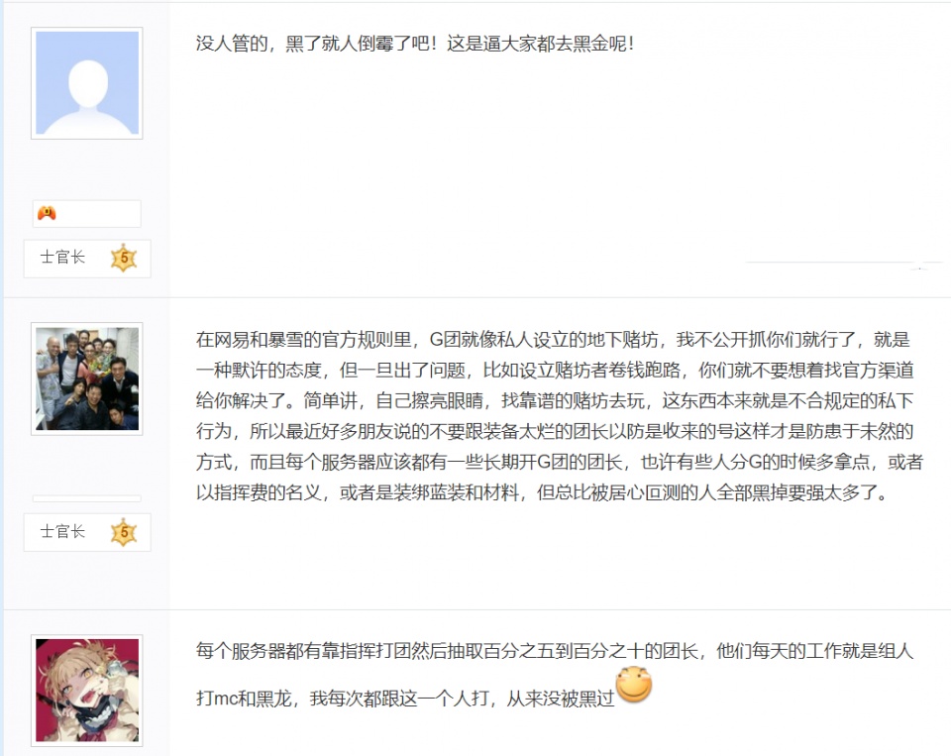Click 士官长 rank label under group photo avatar
Image resolution: width=951 pixels, height=756 pixels.
(62, 531)
